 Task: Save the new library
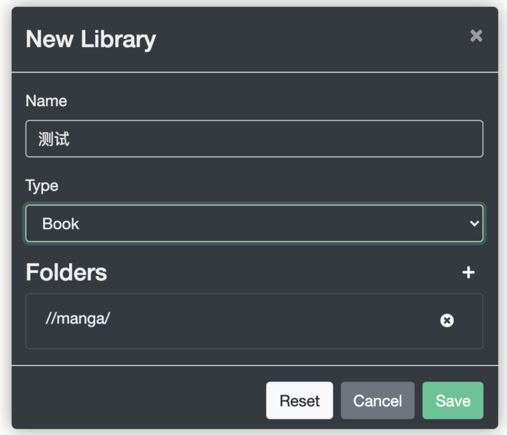(453, 401)
